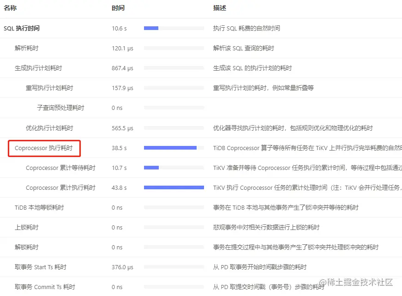The image size is (402, 296).
Task: Click the 描述 column header
Action: [x=220, y=8]
